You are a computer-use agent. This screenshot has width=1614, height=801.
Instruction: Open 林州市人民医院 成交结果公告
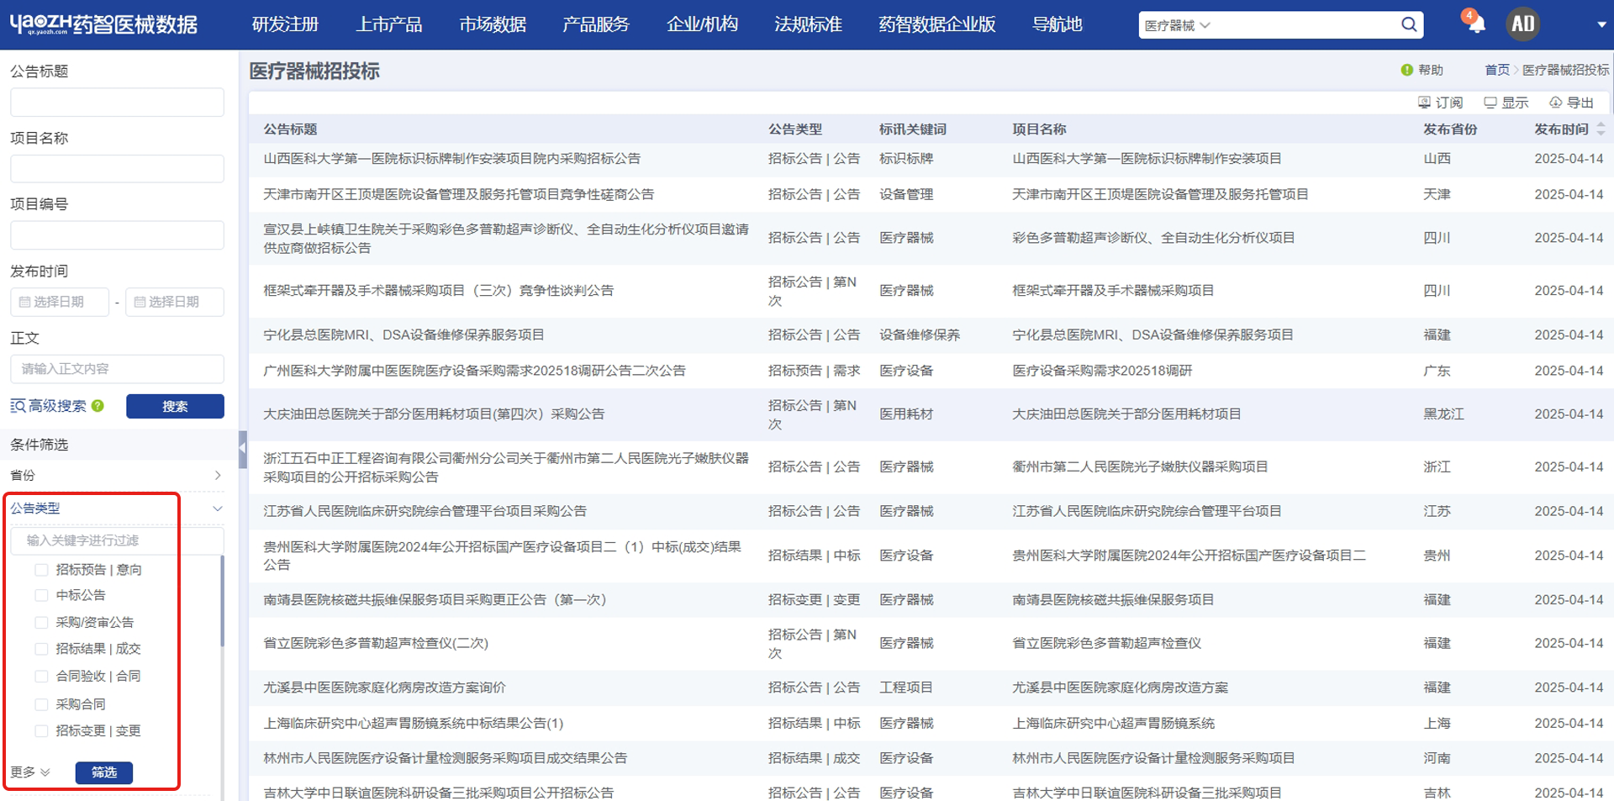pos(445,758)
